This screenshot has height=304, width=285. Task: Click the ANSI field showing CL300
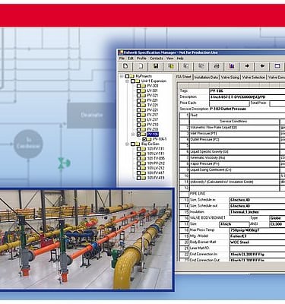(277, 224)
